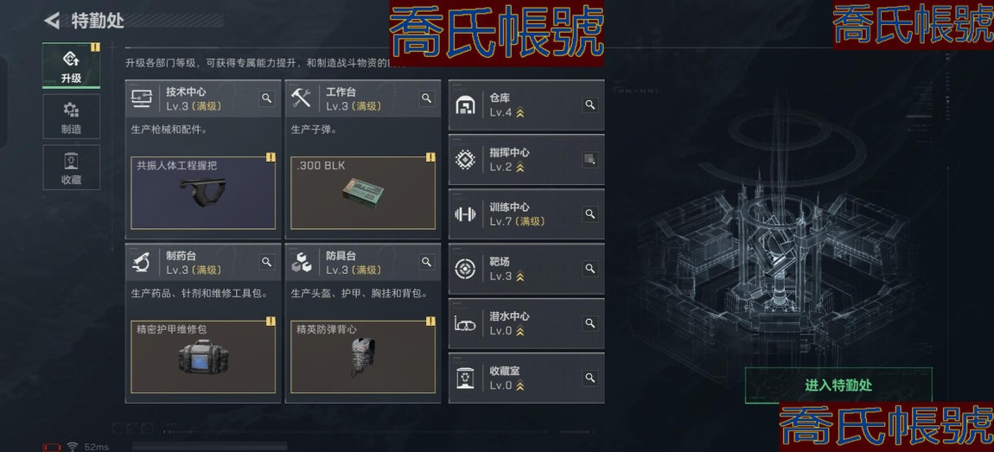The image size is (994, 452).
Task: Click the 指挥中心 square icon button
Action: [590, 160]
